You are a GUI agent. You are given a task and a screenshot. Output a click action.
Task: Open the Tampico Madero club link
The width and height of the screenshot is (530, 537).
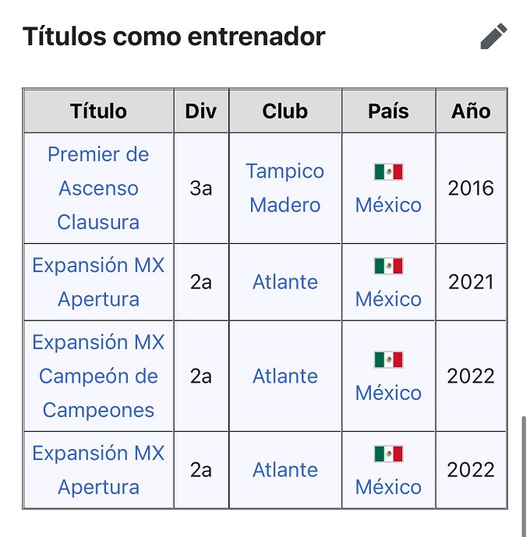click(x=285, y=188)
